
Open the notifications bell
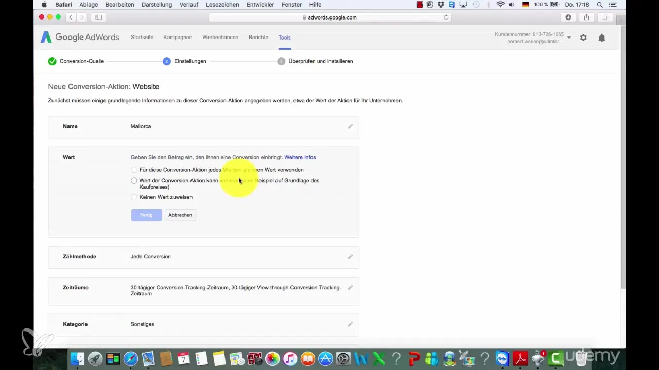(x=602, y=38)
